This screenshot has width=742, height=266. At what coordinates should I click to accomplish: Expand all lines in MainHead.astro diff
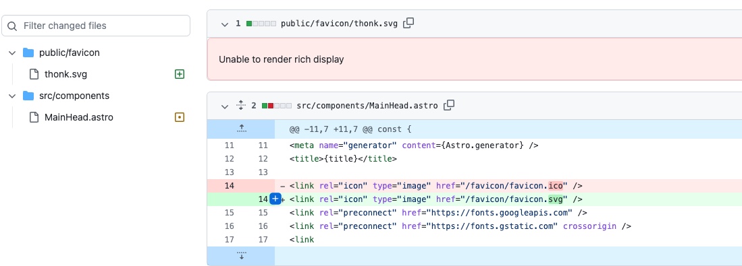pos(240,105)
